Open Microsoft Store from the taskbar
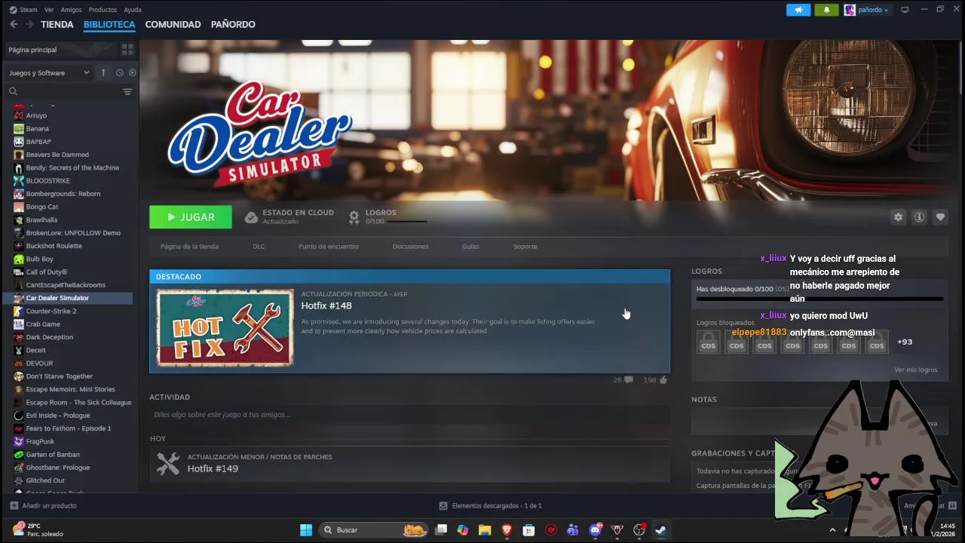Screen dimensions: 965x543 (528, 530)
